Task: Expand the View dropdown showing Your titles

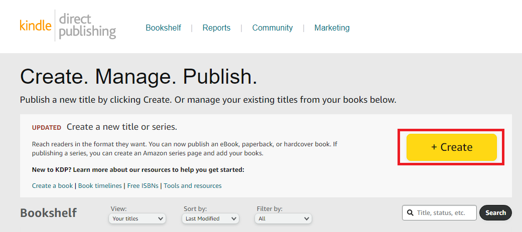Action: [137, 218]
